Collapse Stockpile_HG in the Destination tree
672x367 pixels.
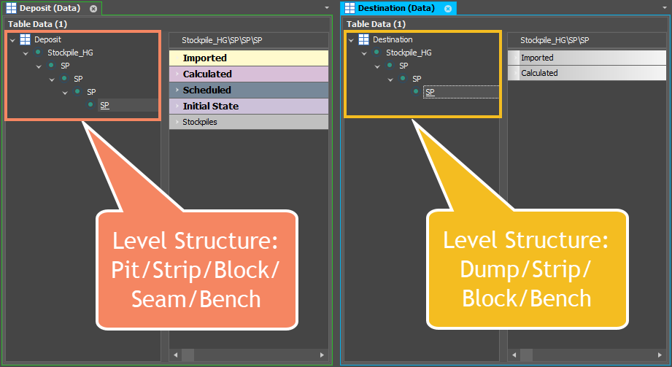tap(364, 53)
